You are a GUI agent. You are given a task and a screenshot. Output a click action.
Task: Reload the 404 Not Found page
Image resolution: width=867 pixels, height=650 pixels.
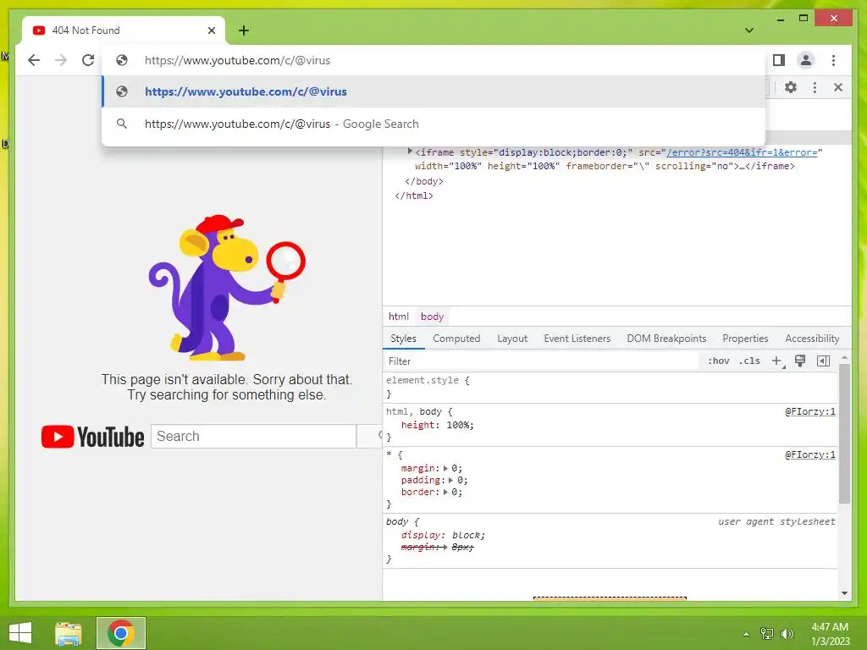click(88, 60)
